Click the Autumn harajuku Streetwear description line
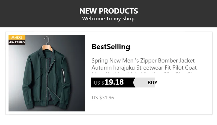The width and height of the screenshot is (217, 125). 144,68
